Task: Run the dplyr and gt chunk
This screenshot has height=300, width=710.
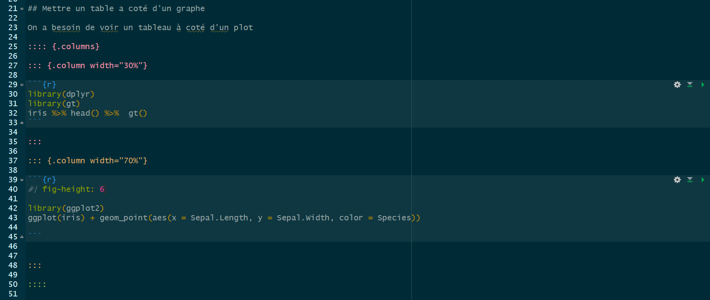Action: click(x=703, y=85)
